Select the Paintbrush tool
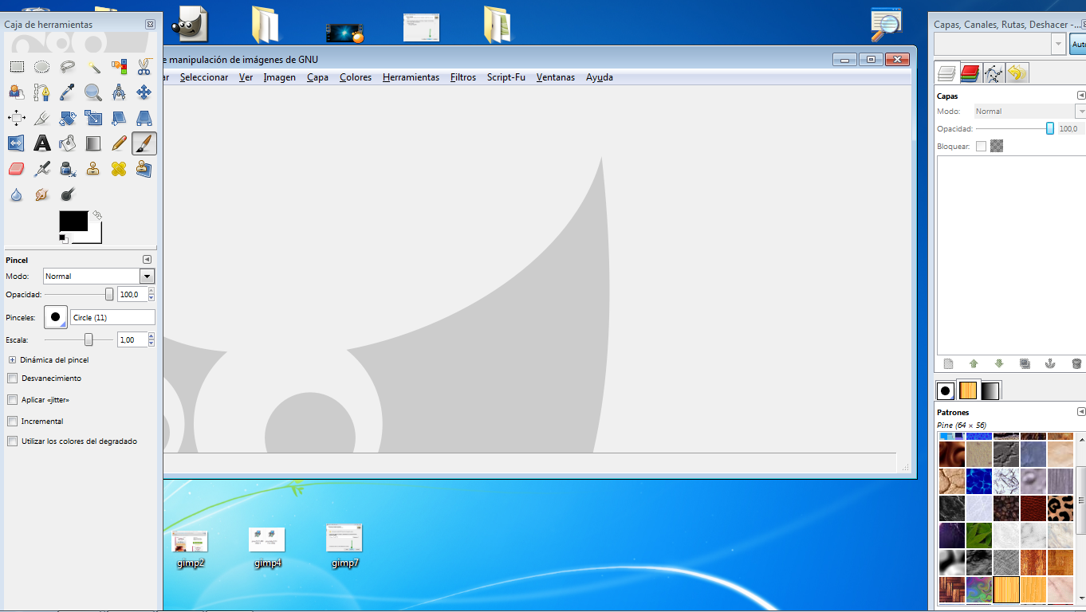This screenshot has height=612, width=1086. coord(144,143)
